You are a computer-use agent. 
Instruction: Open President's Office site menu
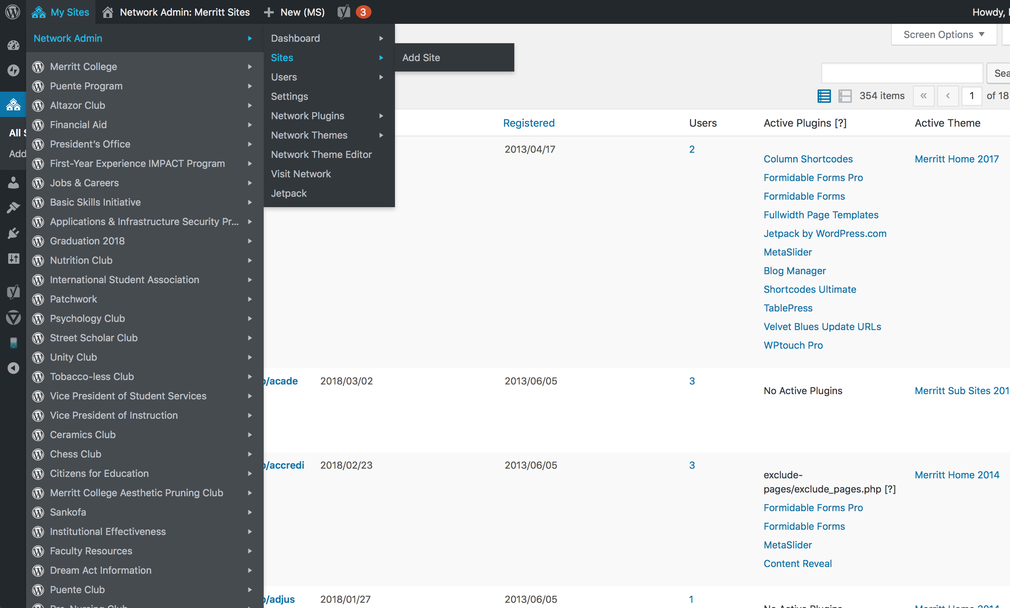click(x=90, y=144)
